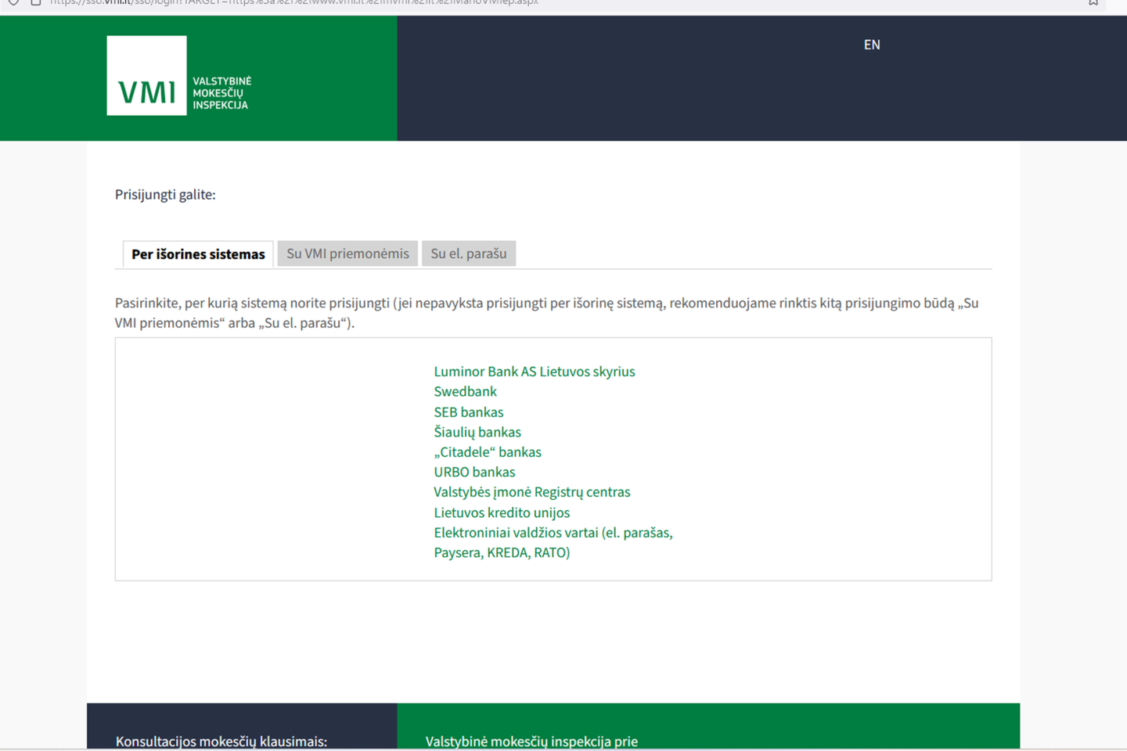Click the shield icon in the address bar
Image resolution: width=1127 pixels, height=751 pixels.
click(13, 2)
